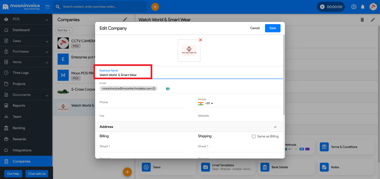Start the timer play button
This screenshot has height=179, width=380.
(x=322, y=7)
